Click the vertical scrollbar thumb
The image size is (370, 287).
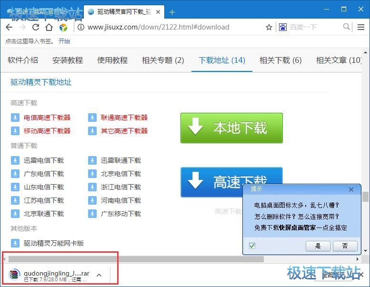pos(365,197)
